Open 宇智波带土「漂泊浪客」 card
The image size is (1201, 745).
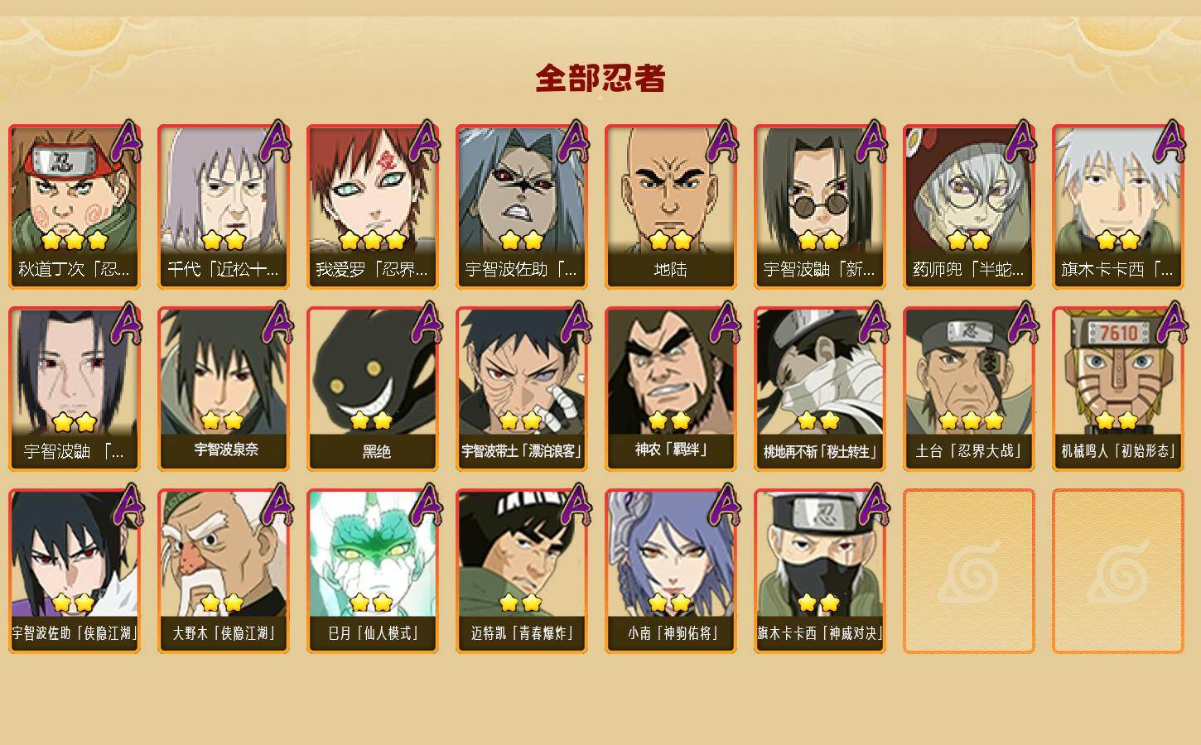522,389
